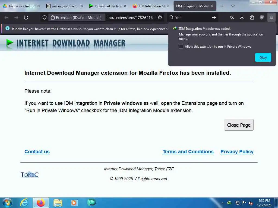Open Windows Media Player from the taskbar

74,203
